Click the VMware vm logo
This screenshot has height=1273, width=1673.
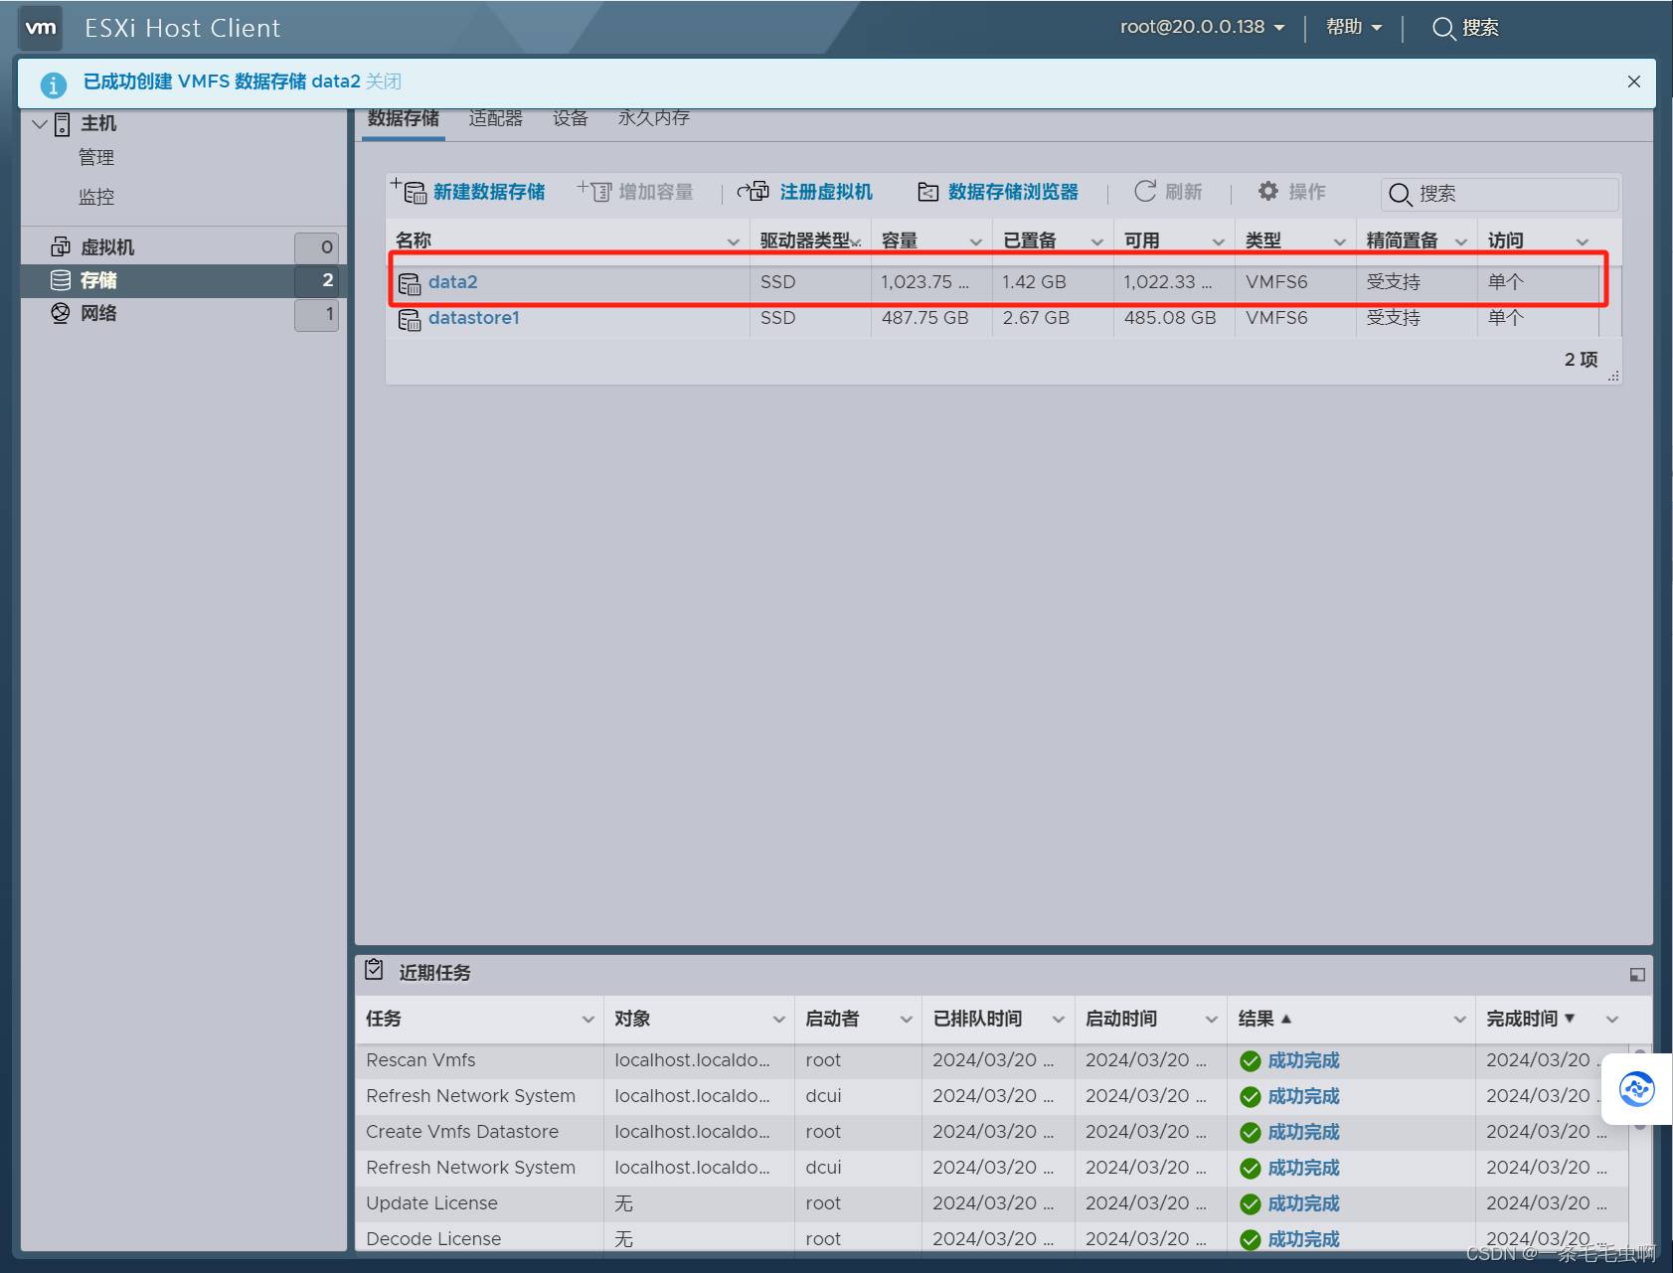pos(41,28)
